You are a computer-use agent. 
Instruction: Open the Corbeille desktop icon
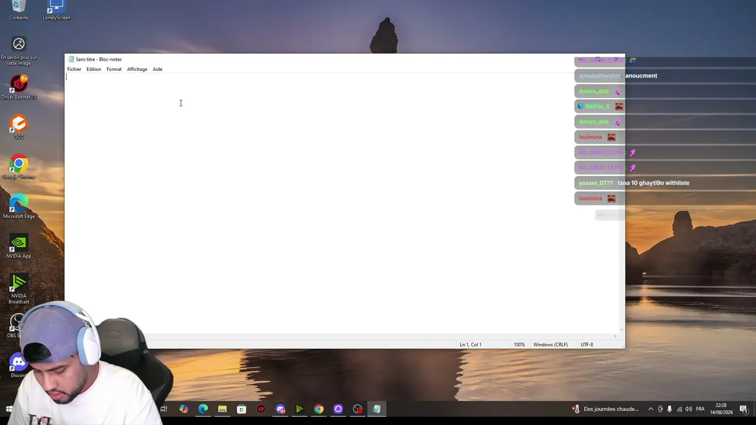coord(19,11)
